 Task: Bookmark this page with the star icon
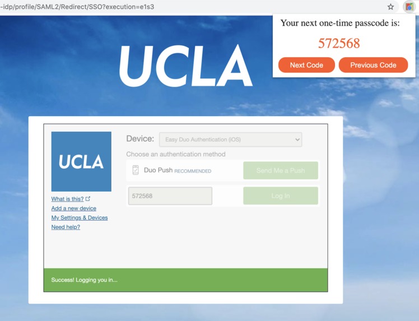click(390, 7)
